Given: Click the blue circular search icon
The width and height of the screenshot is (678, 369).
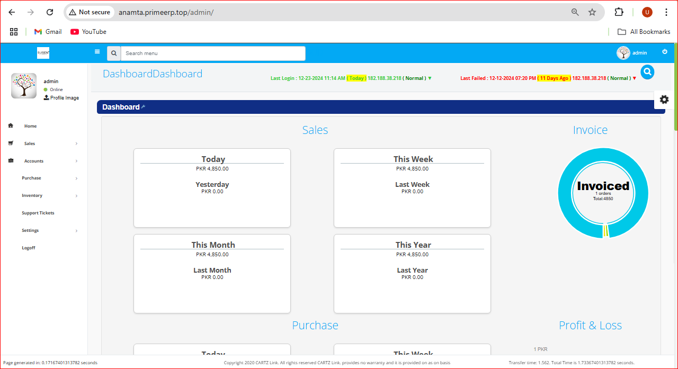Looking at the screenshot, I should coord(647,72).
